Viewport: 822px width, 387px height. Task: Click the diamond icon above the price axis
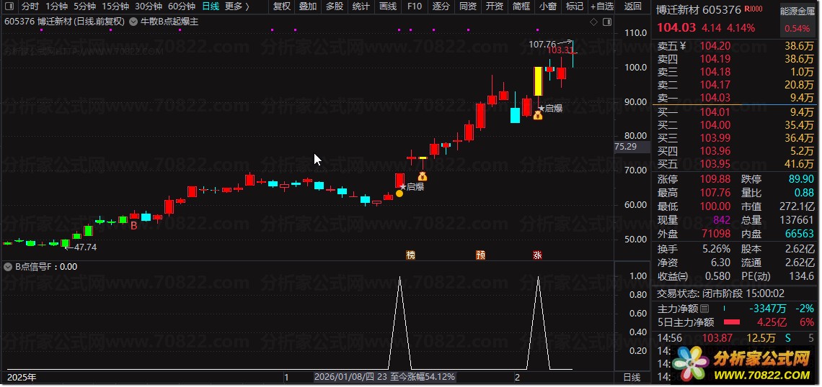pos(593,22)
